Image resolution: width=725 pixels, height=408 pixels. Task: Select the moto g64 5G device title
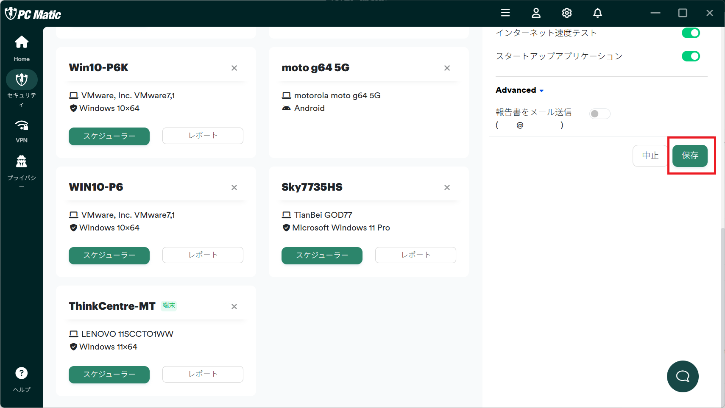point(315,68)
